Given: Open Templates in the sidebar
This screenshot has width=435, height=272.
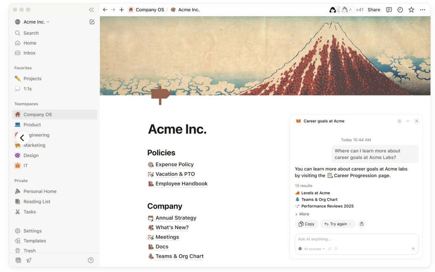Looking at the screenshot, I should 54,241.
